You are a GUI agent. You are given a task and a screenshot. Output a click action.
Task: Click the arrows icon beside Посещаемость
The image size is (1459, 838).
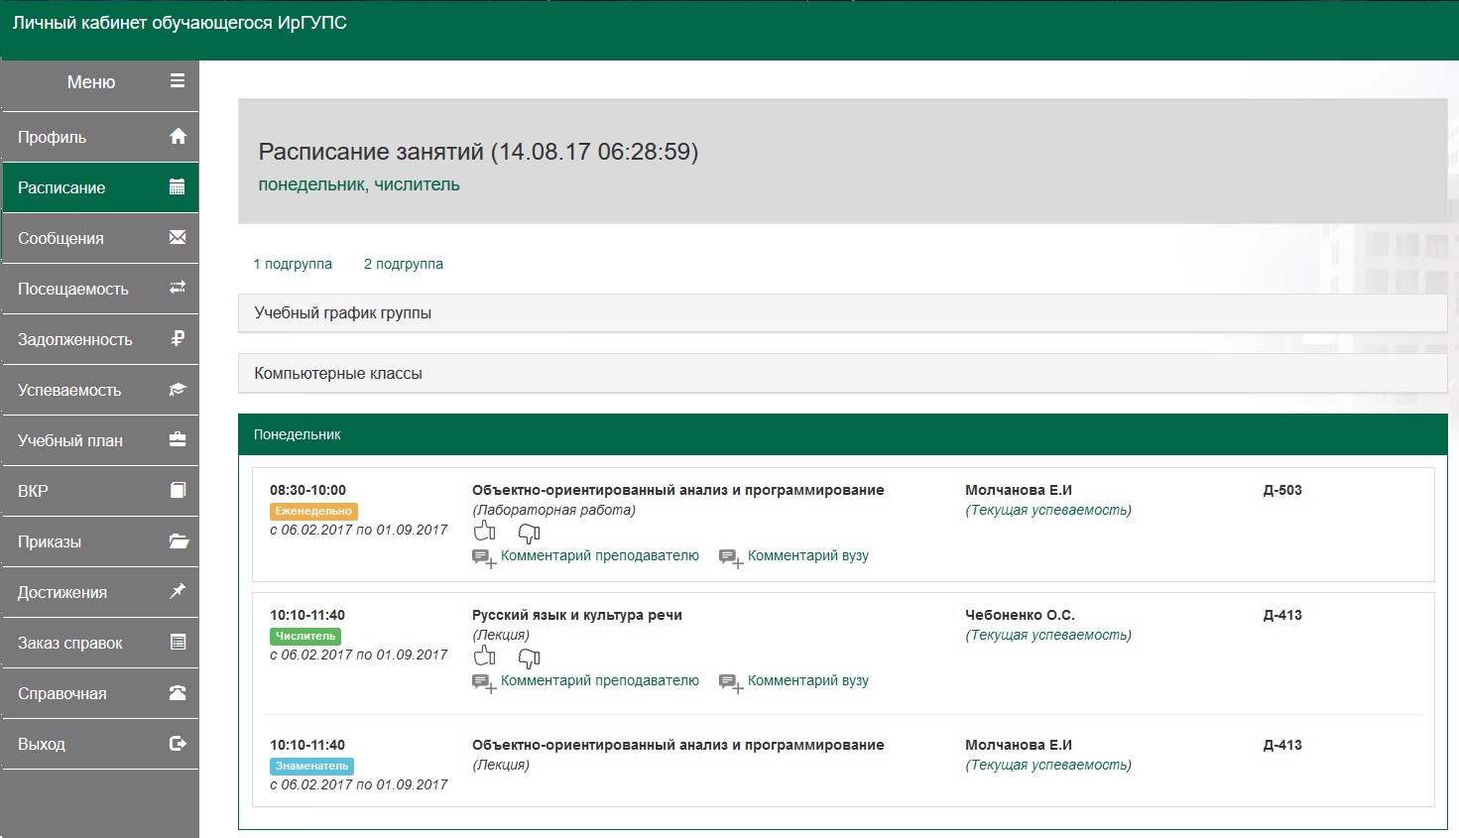178,288
